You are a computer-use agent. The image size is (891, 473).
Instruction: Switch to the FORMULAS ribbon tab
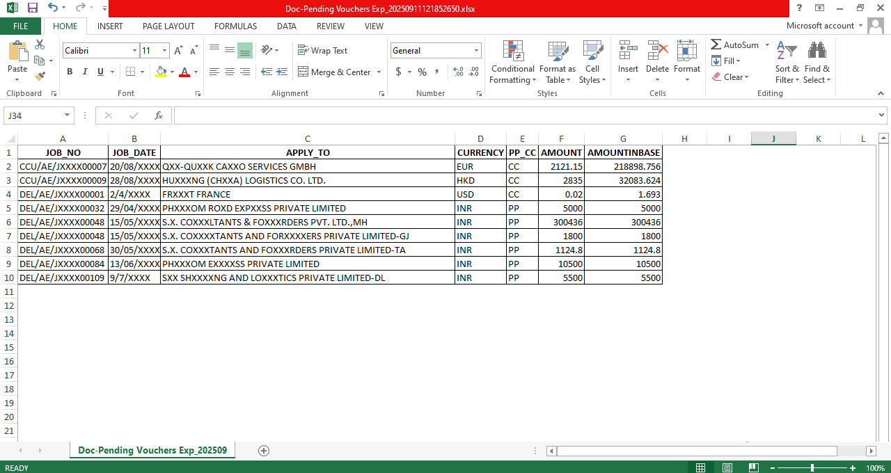click(235, 26)
